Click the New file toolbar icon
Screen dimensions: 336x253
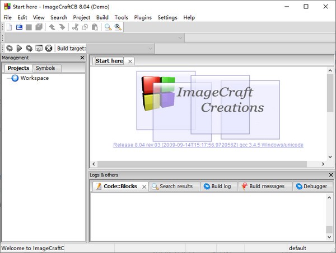click(9, 27)
